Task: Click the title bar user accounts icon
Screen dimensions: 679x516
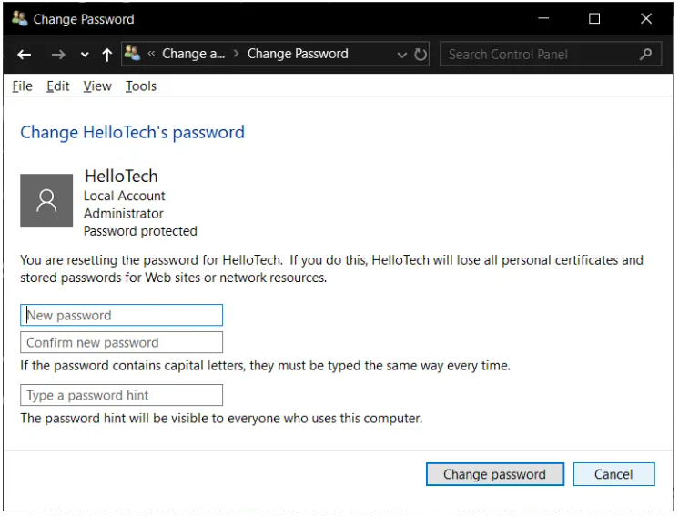Action: (19, 18)
